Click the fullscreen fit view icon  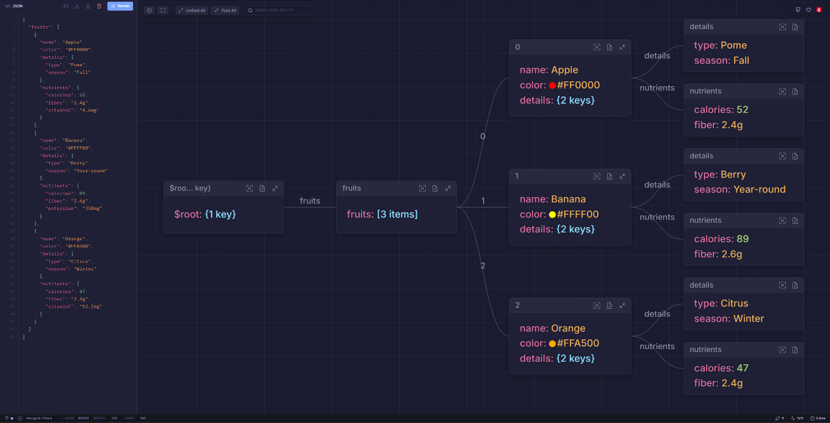163,10
